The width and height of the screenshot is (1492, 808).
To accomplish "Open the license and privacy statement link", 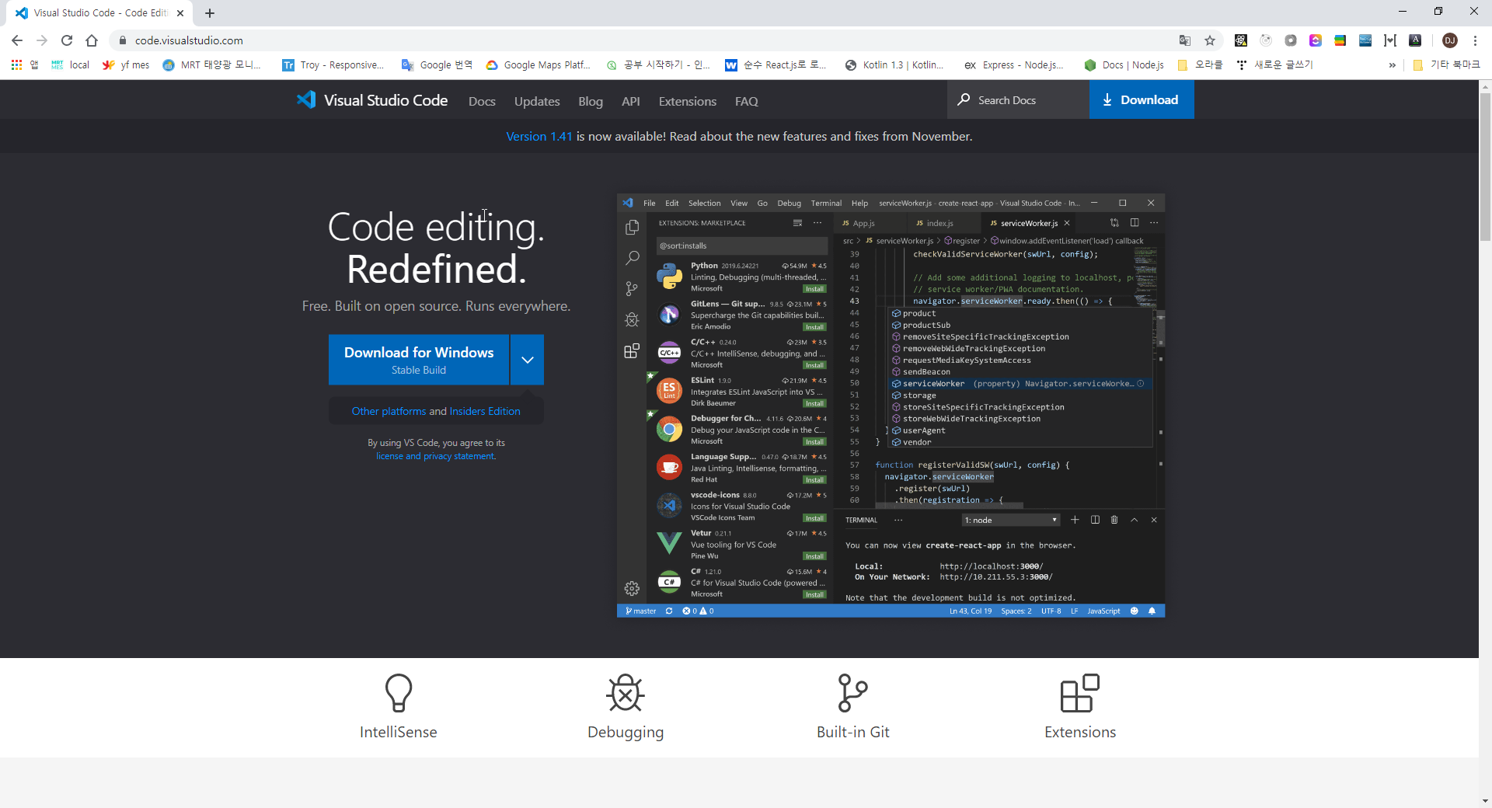I will click(x=436, y=456).
